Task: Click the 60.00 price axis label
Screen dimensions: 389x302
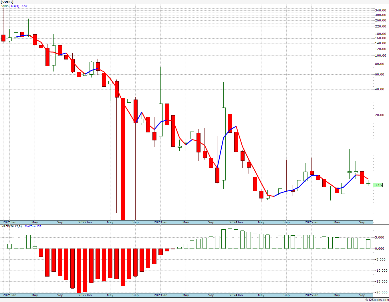Action: 380,74
